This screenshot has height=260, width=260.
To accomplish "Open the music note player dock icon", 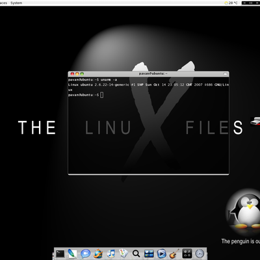I will pos(111,253).
